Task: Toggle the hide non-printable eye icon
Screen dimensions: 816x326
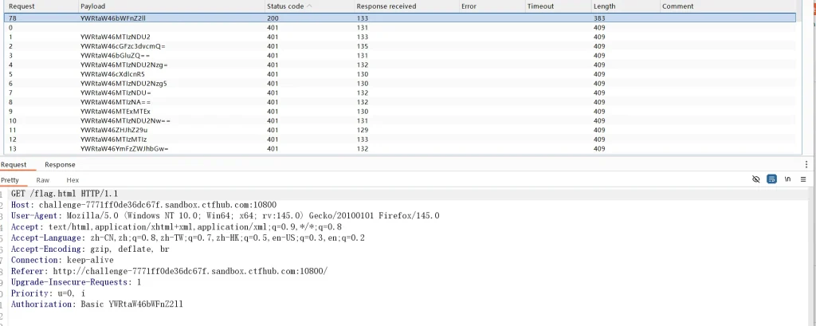Action: [x=756, y=180]
